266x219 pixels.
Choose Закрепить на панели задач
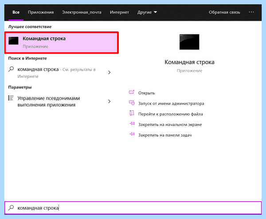coord(165,135)
